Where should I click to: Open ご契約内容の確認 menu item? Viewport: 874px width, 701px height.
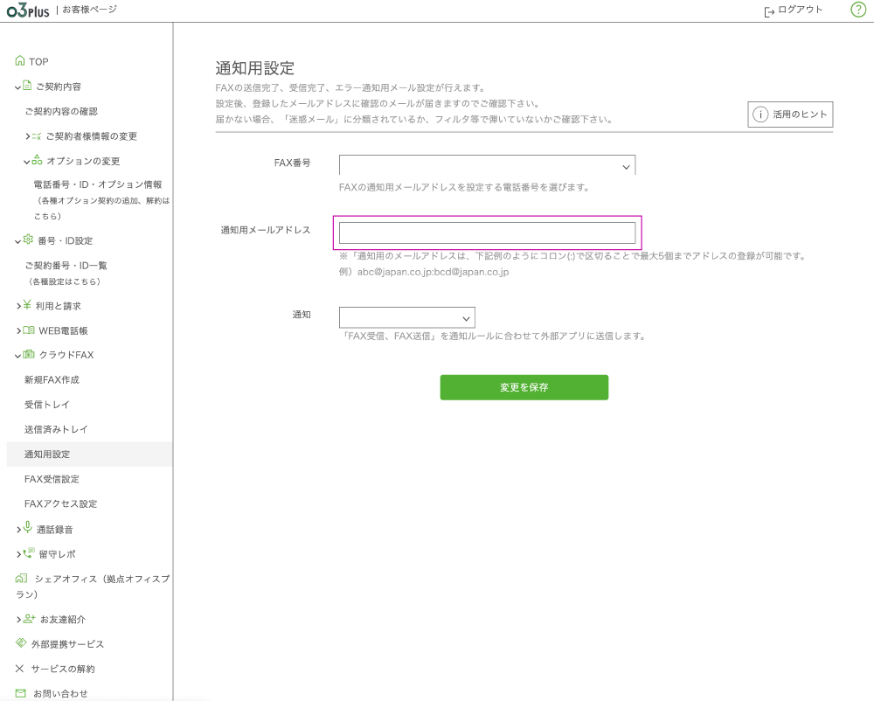(61, 112)
